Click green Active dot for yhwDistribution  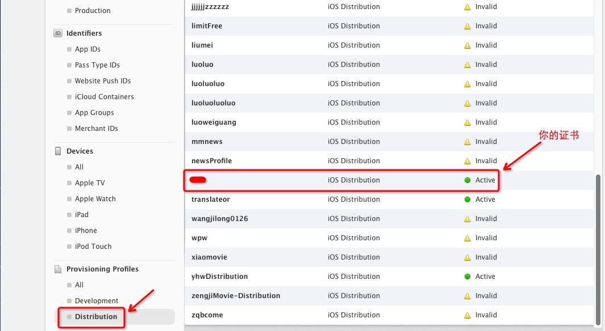click(468, 277)
